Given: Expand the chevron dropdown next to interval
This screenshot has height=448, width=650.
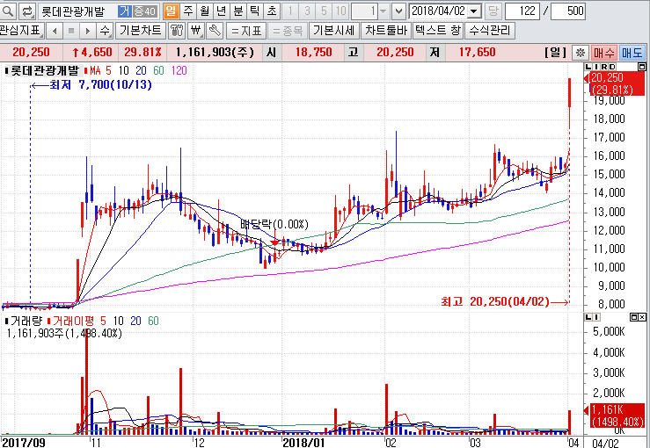Looking at the screenshot, I should pos(398,11).
